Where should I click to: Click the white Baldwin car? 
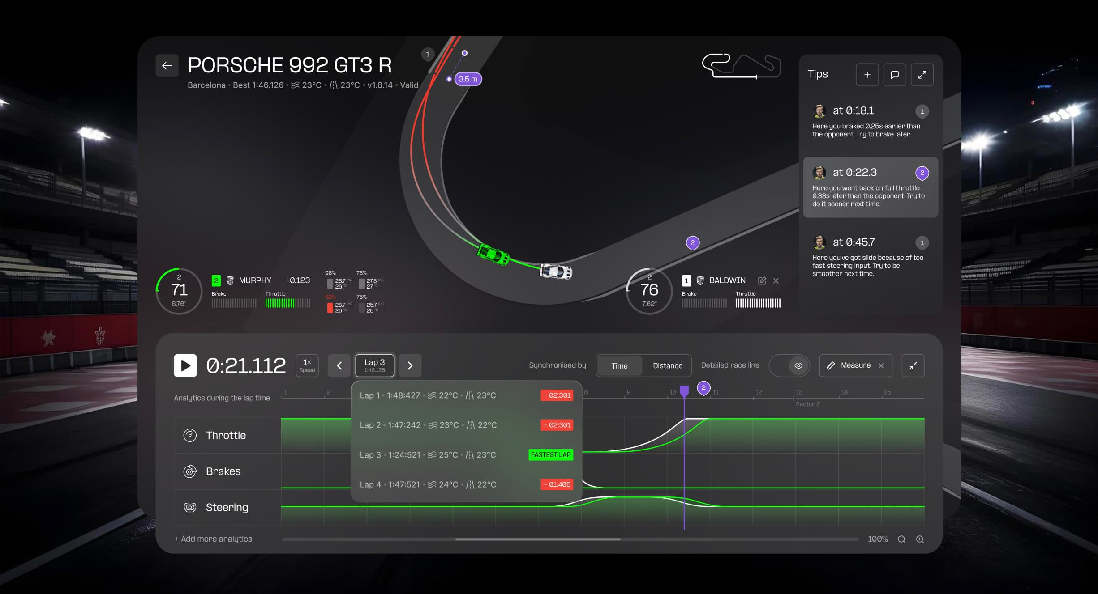point(556,271)
